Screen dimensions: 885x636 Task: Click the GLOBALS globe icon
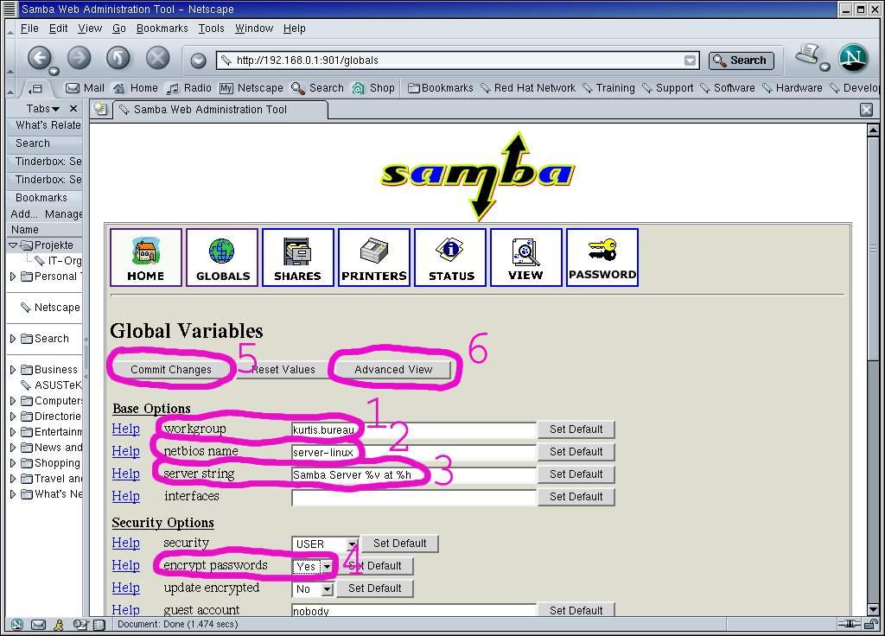pyautogui.click(x=222, y=257)
